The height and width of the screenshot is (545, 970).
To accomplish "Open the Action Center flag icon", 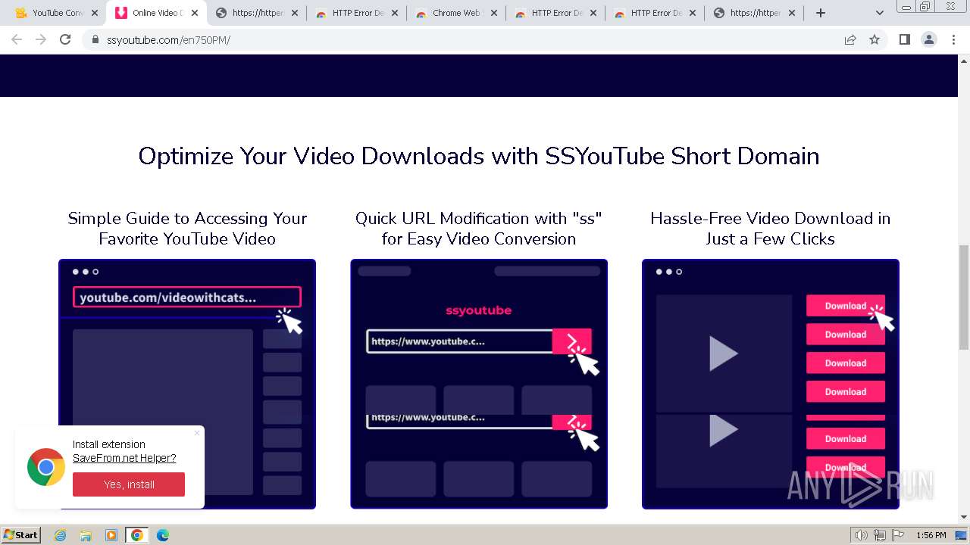I will (x=898, y=535).
